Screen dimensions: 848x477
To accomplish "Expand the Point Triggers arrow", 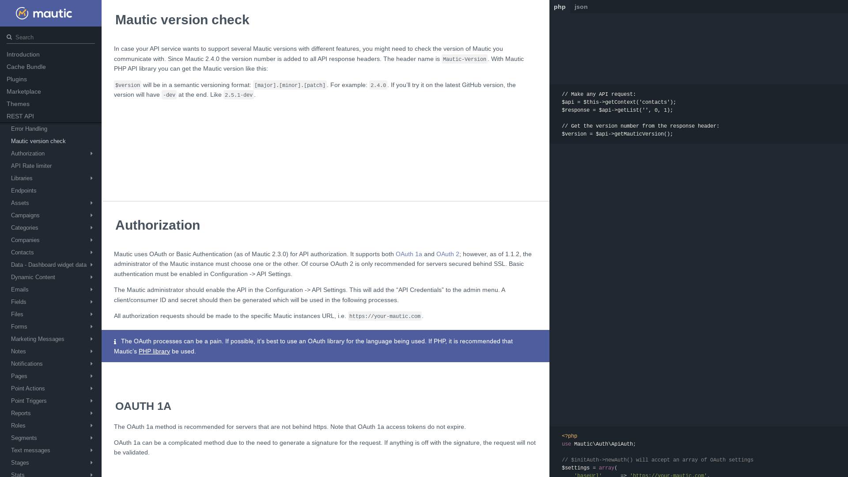I will click(x=91, y=401).
